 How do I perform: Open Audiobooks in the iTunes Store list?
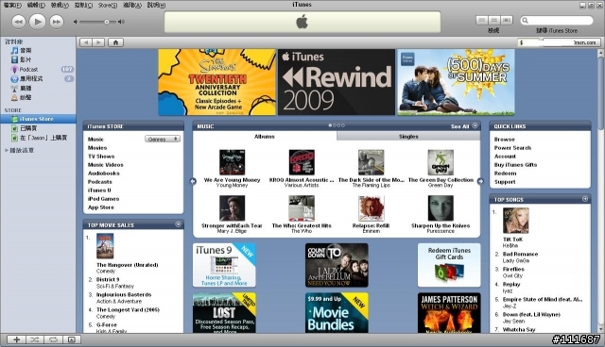(x=104, y=173)
